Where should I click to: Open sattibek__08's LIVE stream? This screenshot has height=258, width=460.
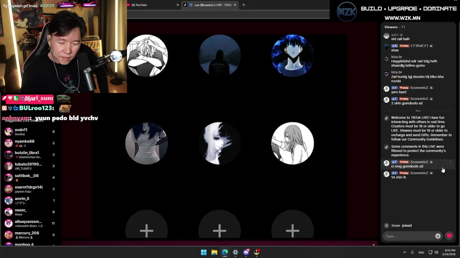[31, 177]
